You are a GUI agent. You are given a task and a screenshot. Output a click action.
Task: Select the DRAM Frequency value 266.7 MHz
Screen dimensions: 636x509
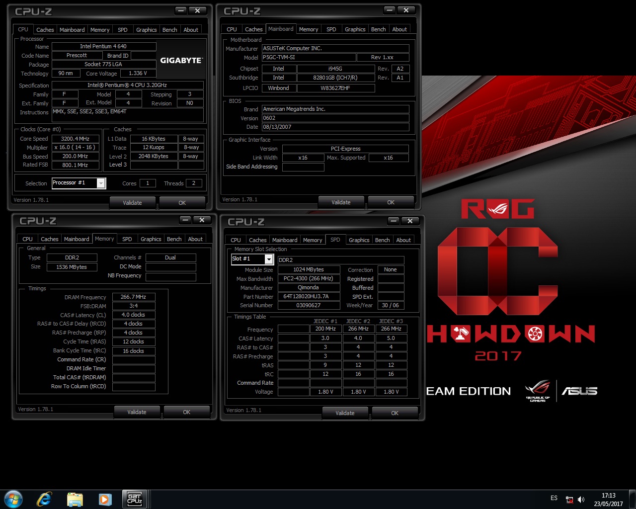(x=134, y=297)
